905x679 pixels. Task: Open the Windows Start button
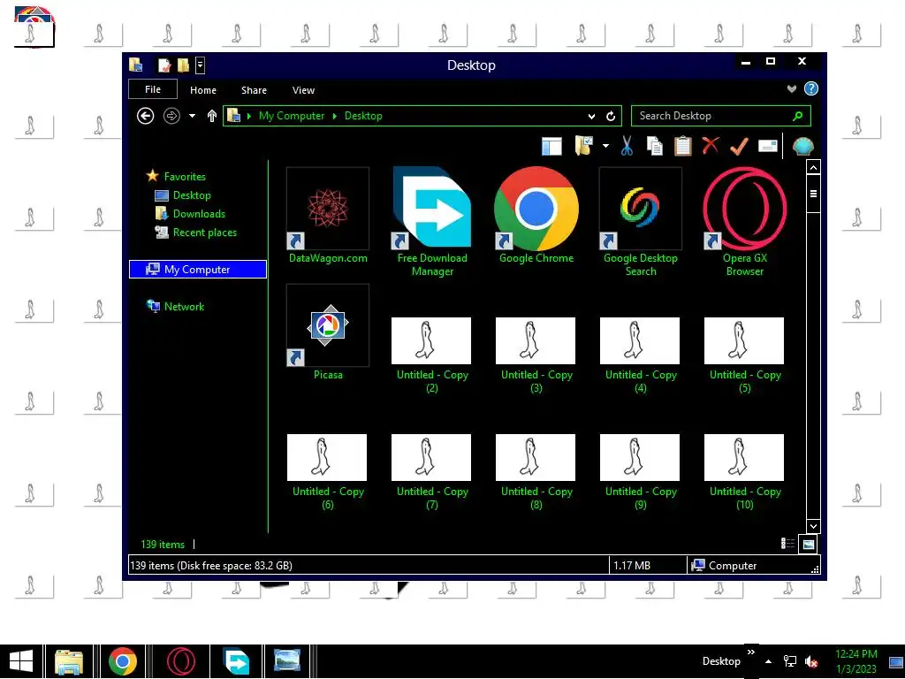[21, 661]
